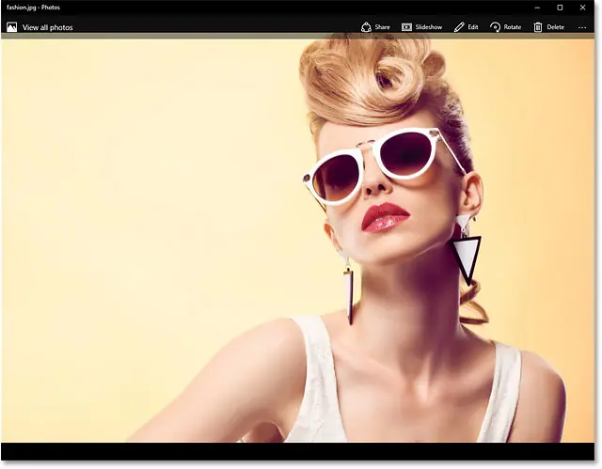
Task: Click the Edit pencil icon
Action: click(x=459, y=27)
